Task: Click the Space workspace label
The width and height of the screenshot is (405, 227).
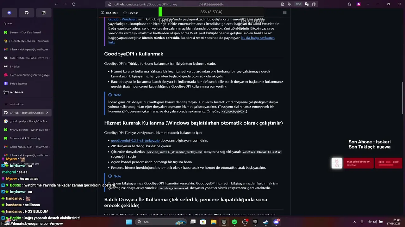Action: click(x=8, y=23)
